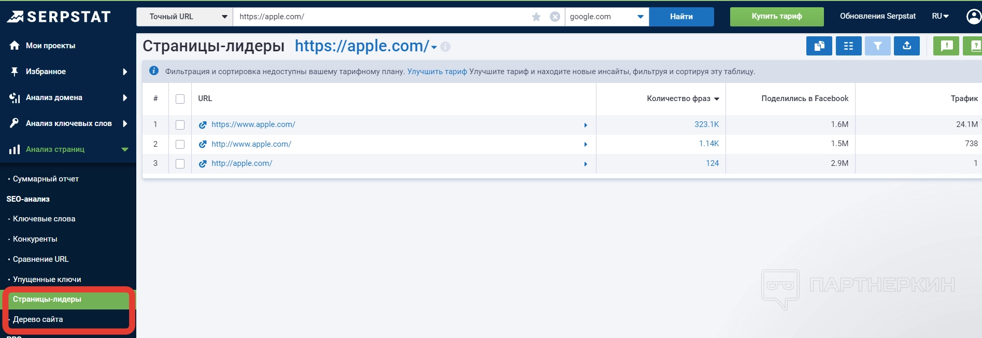Open Ключевые слова in sidebar

(x=44, y=219)
